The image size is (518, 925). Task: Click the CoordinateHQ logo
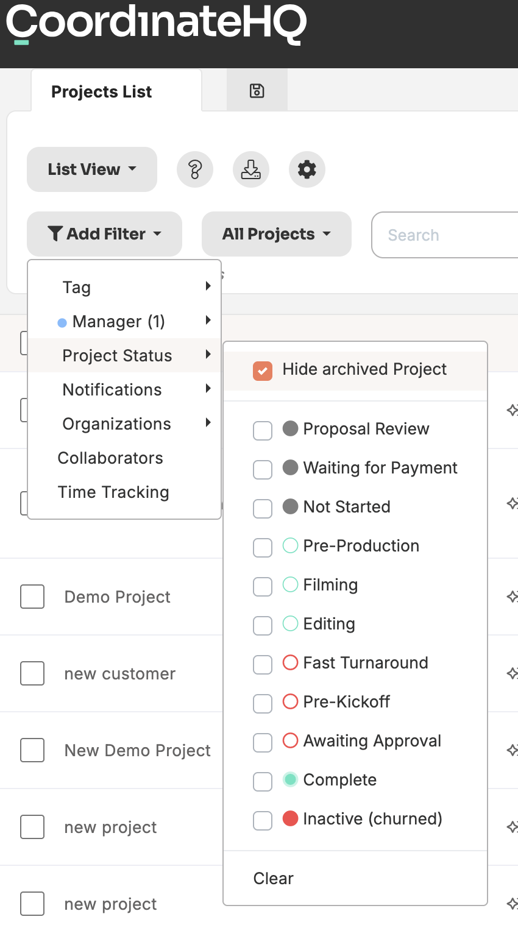coord(155,24)
